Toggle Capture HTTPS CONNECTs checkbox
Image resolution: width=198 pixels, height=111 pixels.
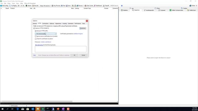coord(34,28)
